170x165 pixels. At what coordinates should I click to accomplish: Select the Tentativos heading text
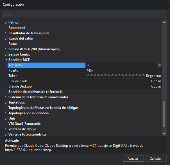coord(17,102)
